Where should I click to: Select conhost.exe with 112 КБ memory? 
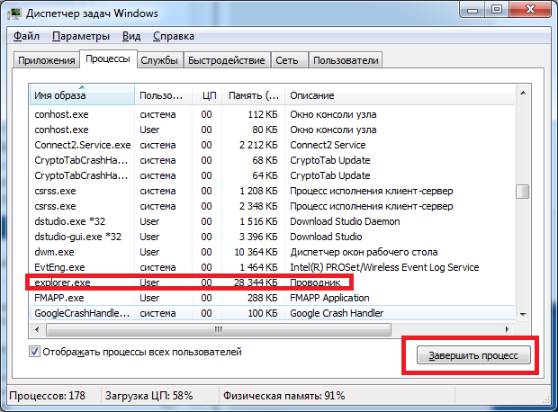tap(273, 114)
